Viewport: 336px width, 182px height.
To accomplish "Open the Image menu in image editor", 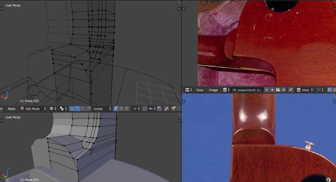I will [213, 90].
